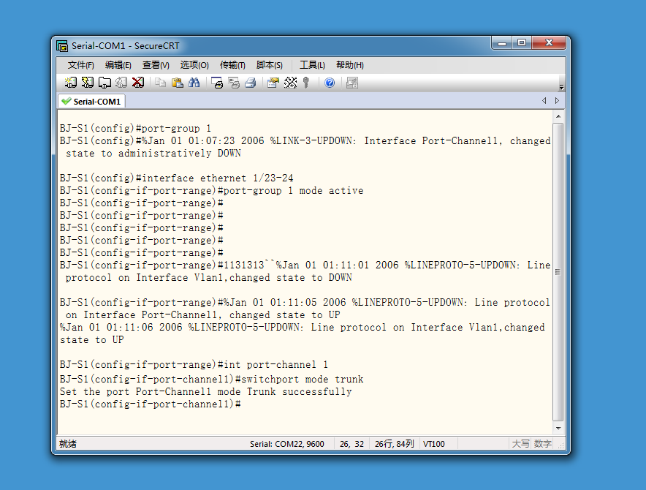
Task: Click the Print Selection icon
Action: pos(234,83)
